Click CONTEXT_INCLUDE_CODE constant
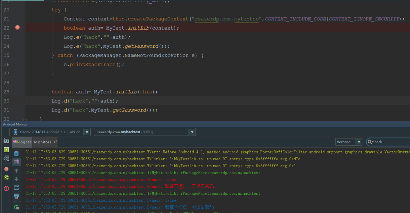Screen dimensions: 410x213 [x=296, y=19]
